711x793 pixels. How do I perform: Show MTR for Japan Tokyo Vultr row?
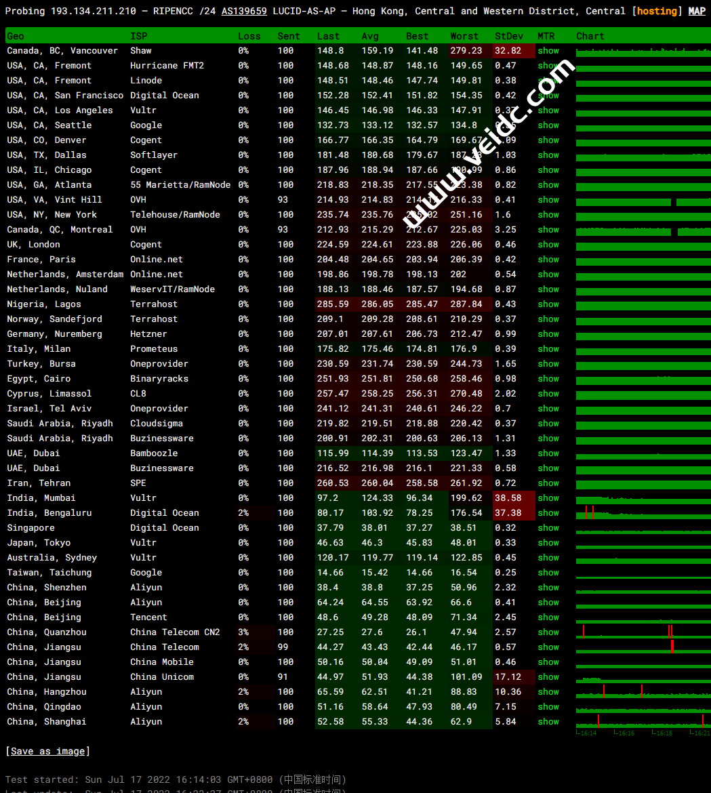coord(548,543)
